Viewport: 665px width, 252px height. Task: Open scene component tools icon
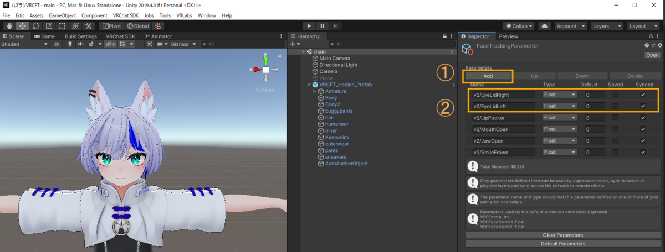point(150,44)
